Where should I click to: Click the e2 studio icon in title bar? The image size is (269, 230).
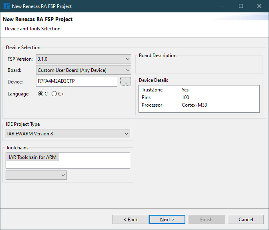click(x=7, y=6)
